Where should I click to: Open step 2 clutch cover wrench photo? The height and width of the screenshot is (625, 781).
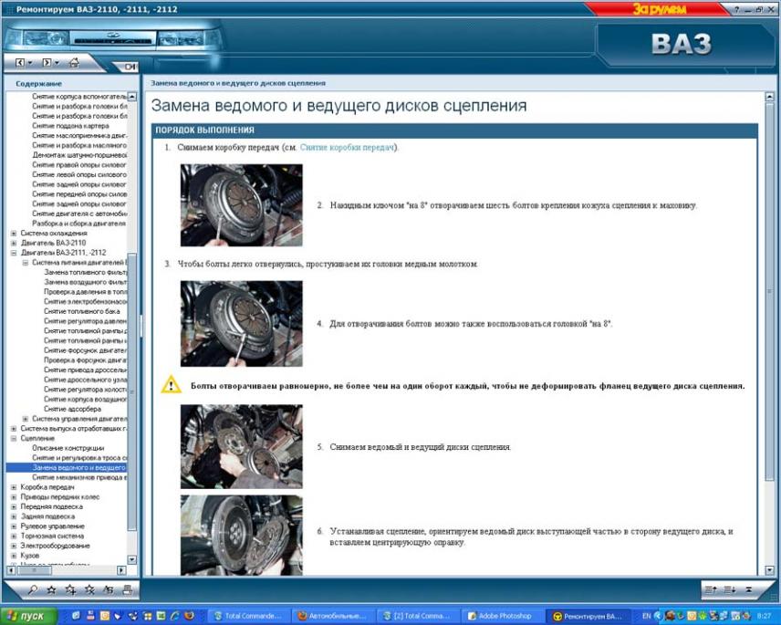pos(241,205)
